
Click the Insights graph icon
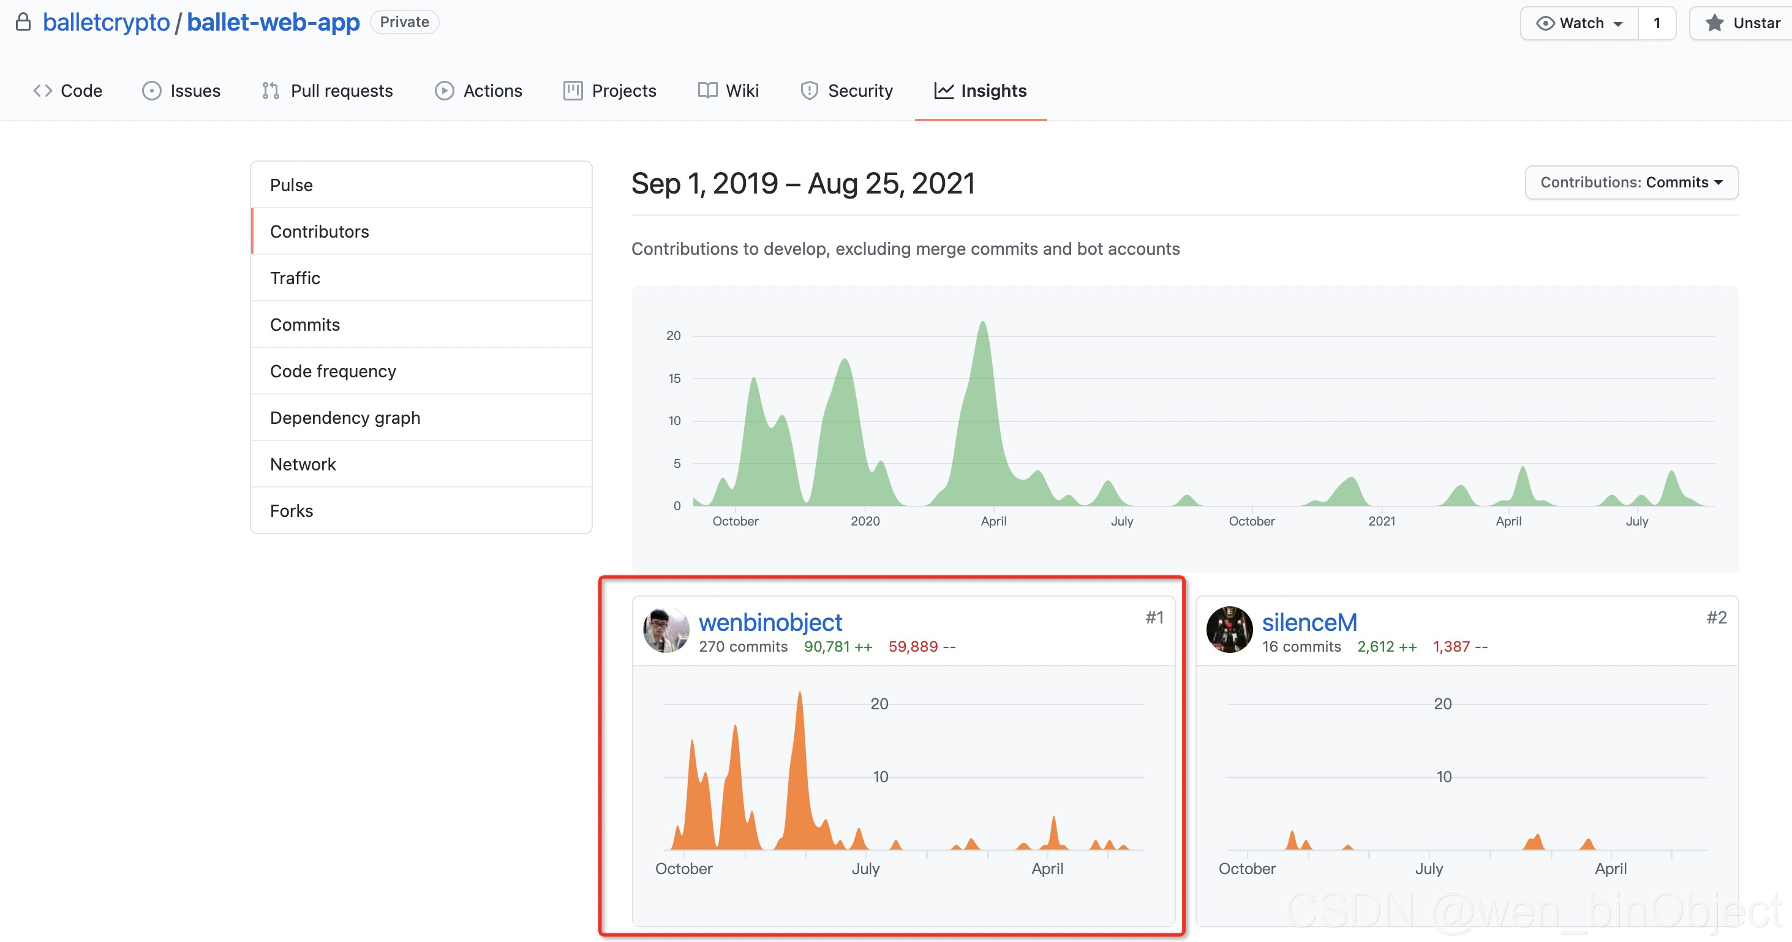point(943,91)
